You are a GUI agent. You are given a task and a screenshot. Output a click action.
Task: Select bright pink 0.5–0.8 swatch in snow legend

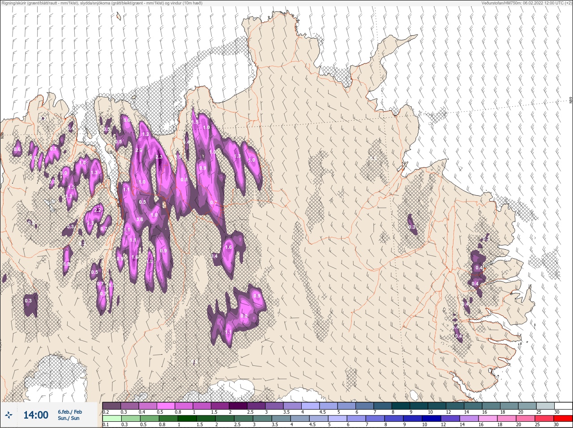166,406
